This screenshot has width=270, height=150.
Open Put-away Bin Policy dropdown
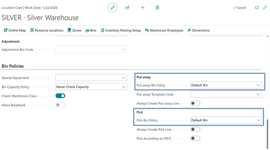(x=258, y=85)
